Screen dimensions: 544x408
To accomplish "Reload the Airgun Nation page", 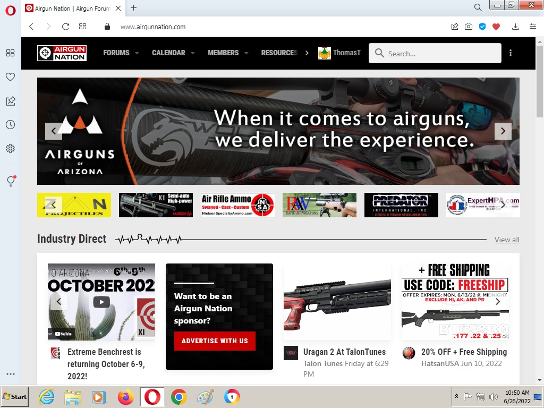I will click(65, 27).
